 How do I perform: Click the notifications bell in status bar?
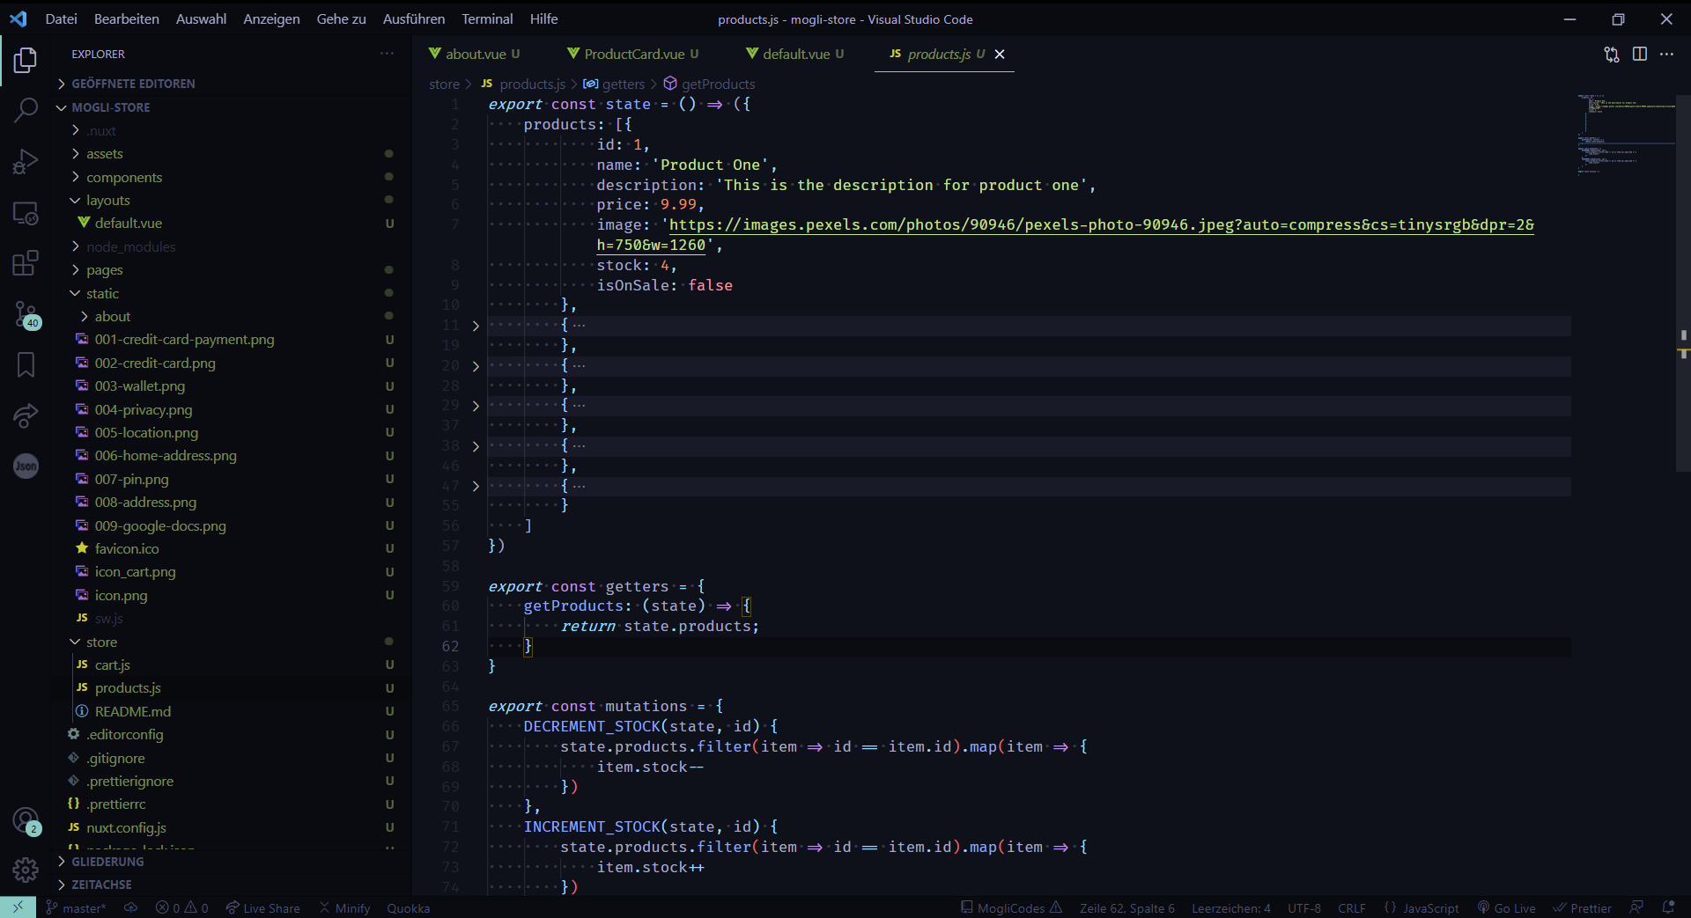pyautogui.click(x=1667, y=907)
